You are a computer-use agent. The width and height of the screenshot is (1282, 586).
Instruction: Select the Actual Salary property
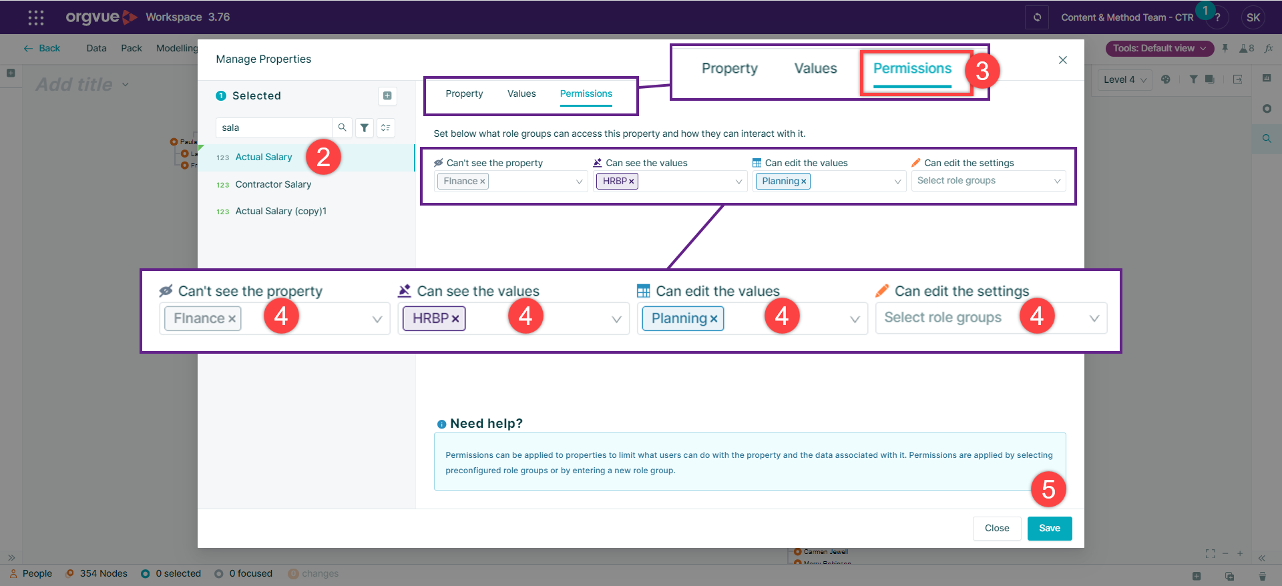pyautogui.click(x=306, y=158)
